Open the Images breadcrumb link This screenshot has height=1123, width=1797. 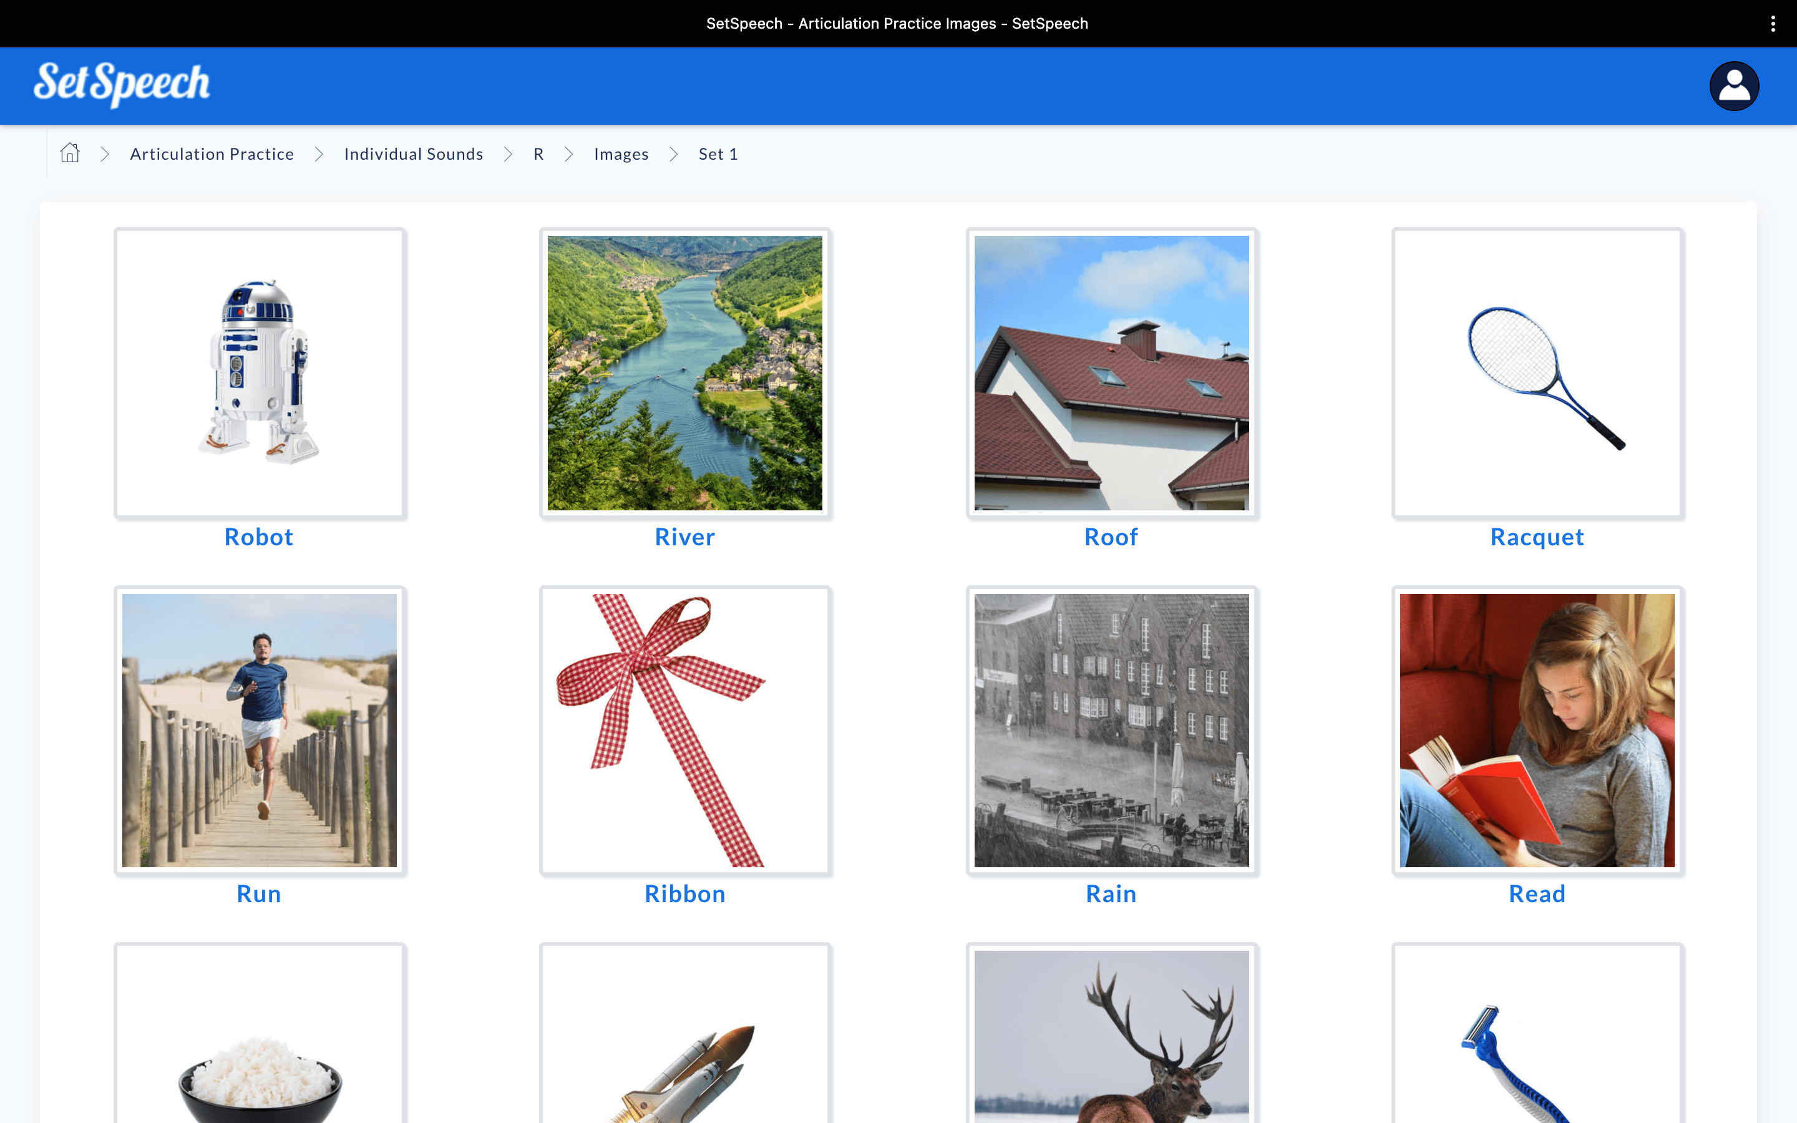click(621, 153)
